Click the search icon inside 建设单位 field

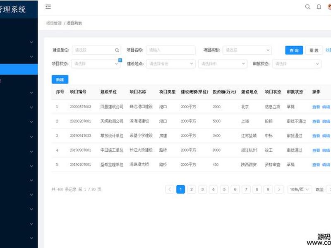click(x=117, y=50)
